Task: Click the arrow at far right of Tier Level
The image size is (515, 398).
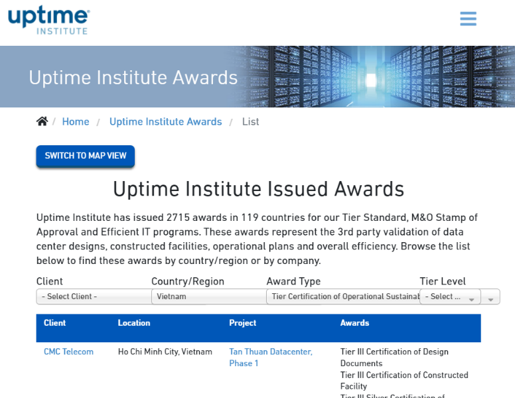Action: pos(490,297)
